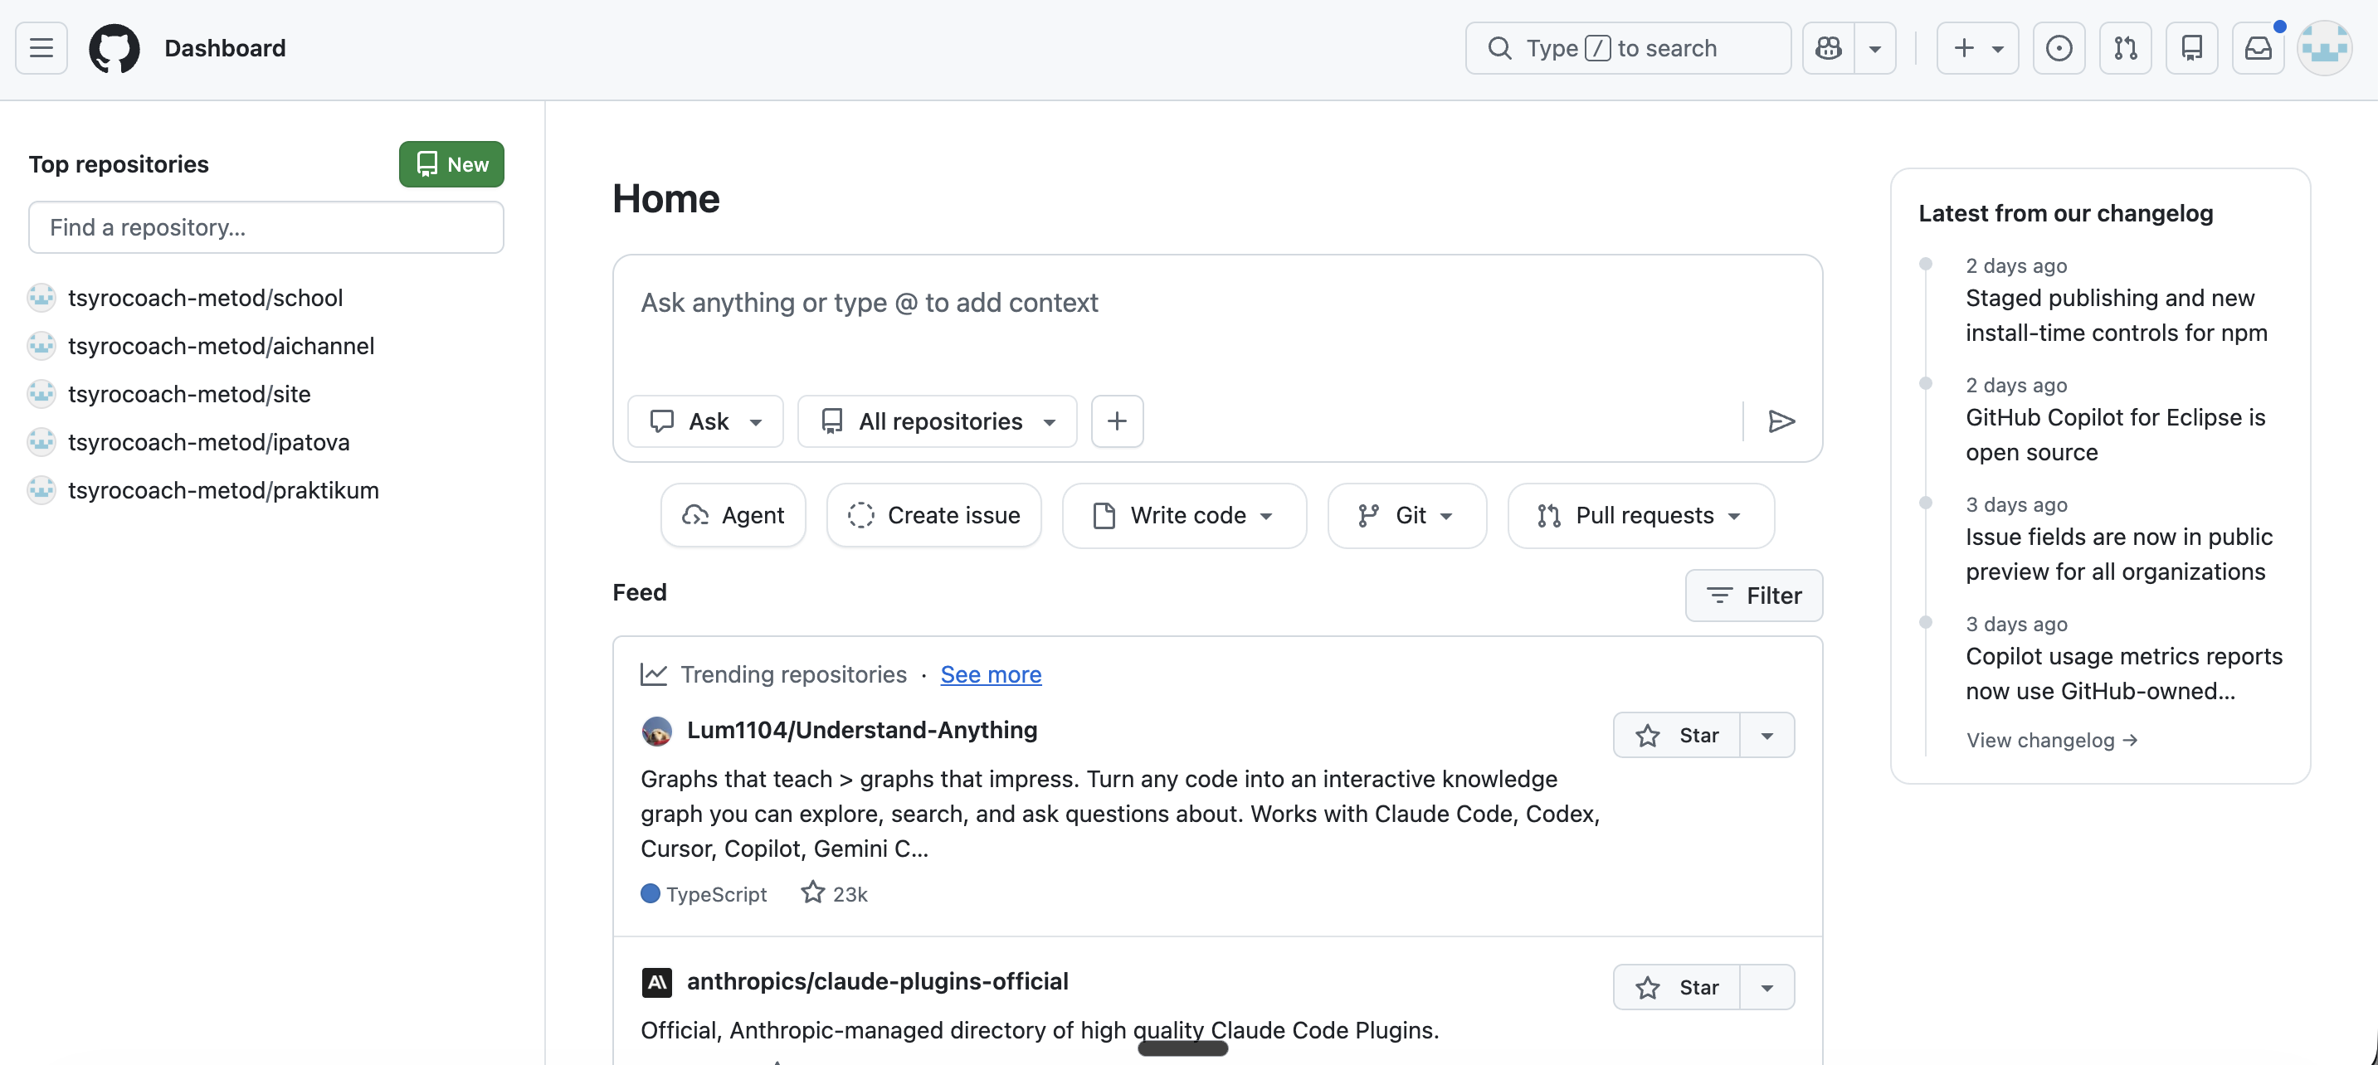Expand the Git dropdown
The height and width of the screenshot is (1065, 2378).
[1407, 515]
